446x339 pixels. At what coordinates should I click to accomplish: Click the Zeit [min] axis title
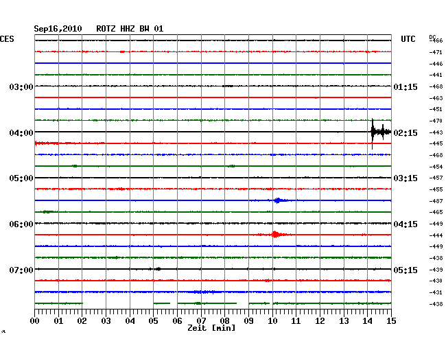(x=211, y=328)
